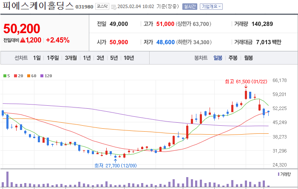Select the 5년 line chart tab

(114, 58)
